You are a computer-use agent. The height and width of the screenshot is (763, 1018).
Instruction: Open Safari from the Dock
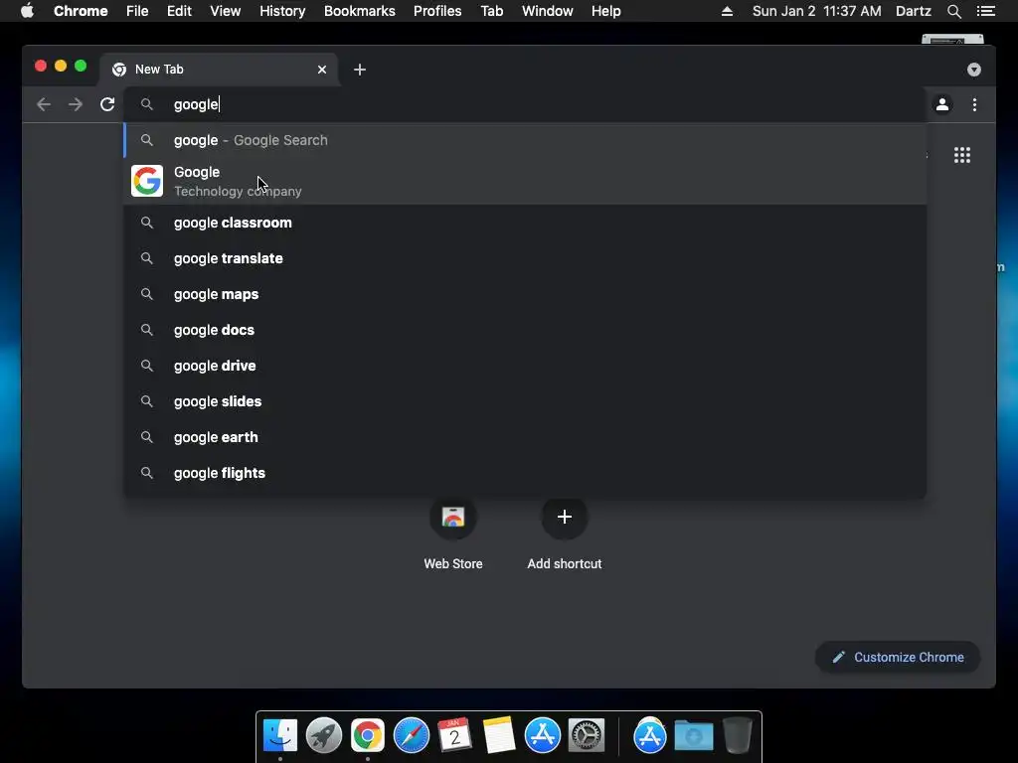(411, 736)
